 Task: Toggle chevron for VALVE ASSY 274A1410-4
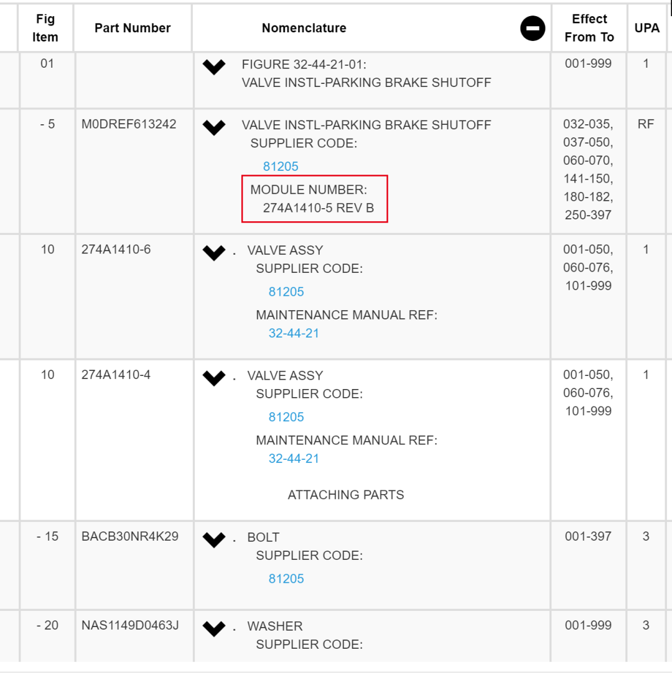(214, 378)
